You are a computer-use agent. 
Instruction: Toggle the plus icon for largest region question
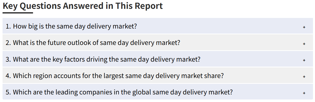point(304,76)
